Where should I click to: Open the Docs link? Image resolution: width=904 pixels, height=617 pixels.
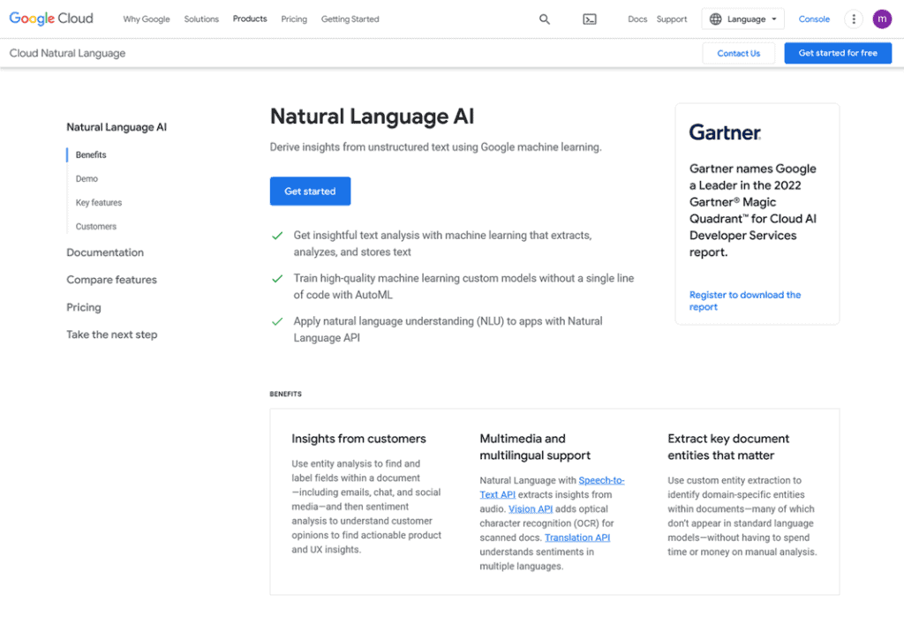tap(637, 19)
